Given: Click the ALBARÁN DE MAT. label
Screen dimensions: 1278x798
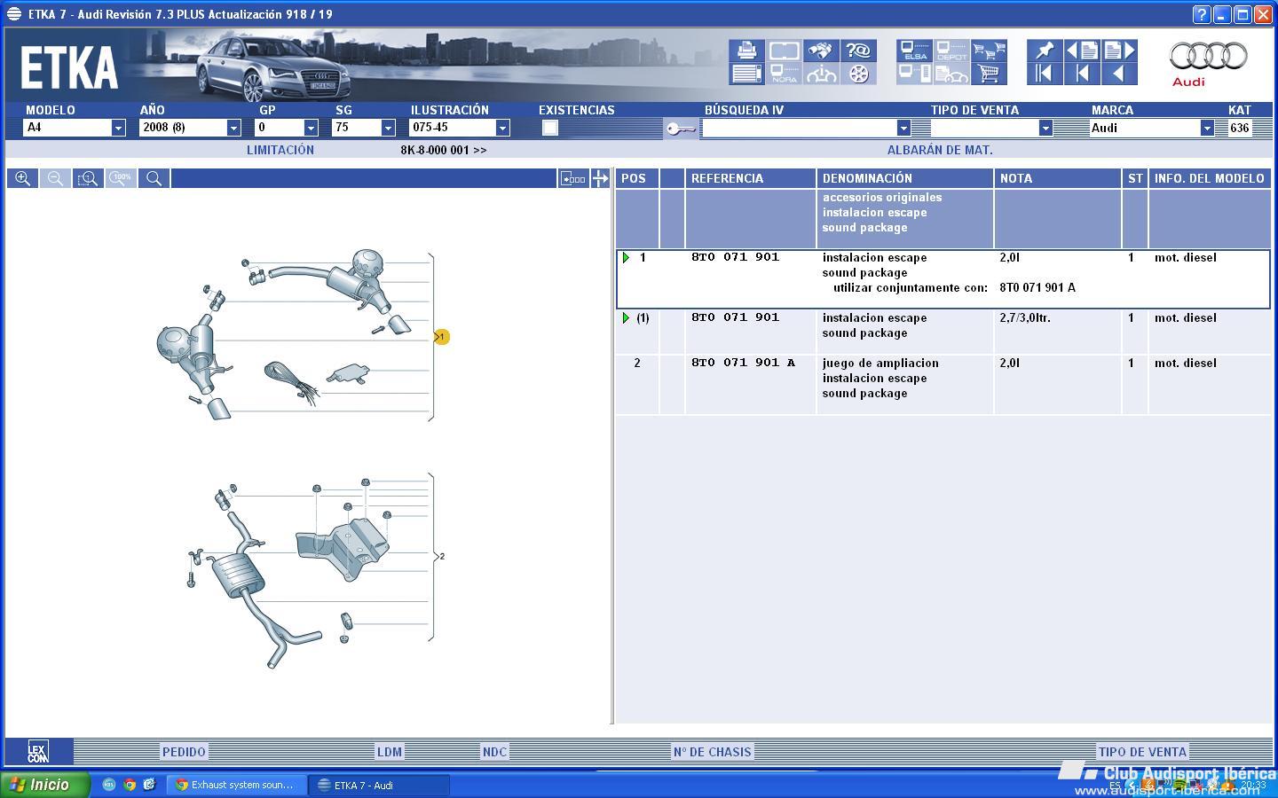Looking at the screenshot, I should pyautogui.click(x=940, y=150).
